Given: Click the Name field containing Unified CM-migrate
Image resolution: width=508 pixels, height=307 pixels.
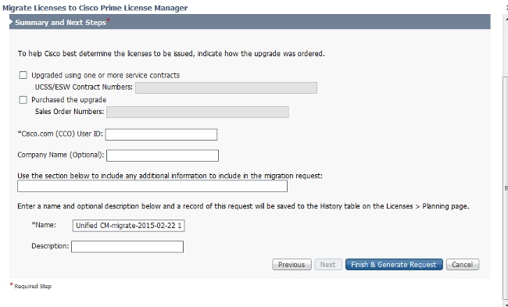Looking at the screenshot, I should point(129,226).
